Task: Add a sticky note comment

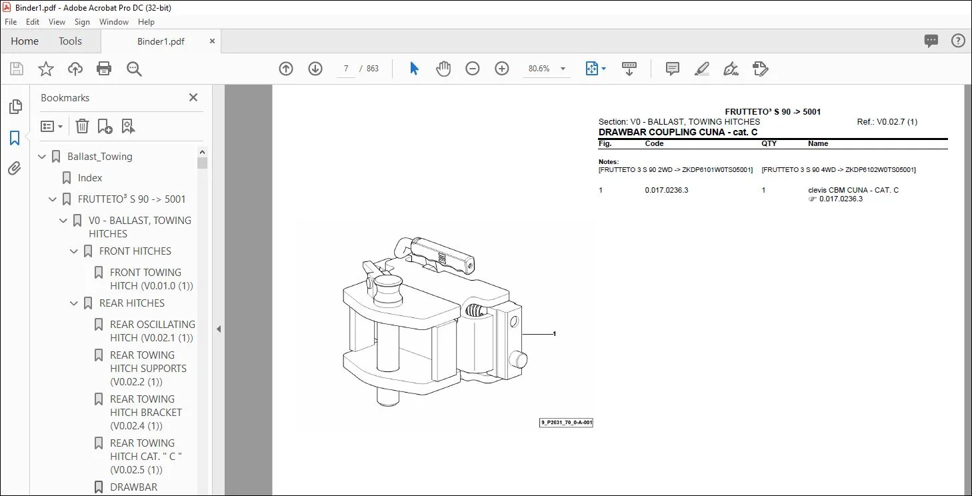Action: tap(673, 69)
